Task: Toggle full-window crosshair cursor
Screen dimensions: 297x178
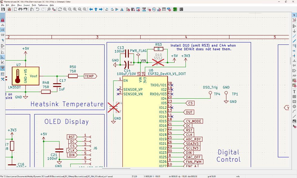Action: [3, 40]
